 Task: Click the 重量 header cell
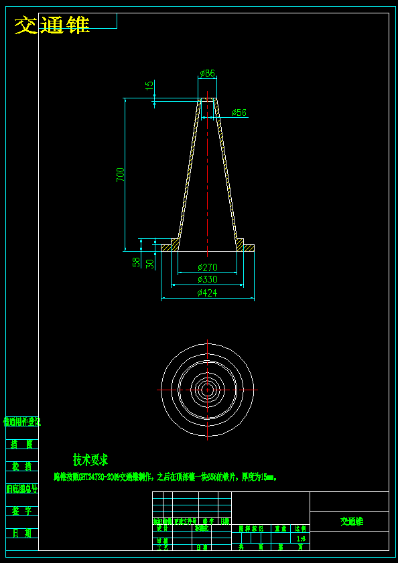pos(281,529)
